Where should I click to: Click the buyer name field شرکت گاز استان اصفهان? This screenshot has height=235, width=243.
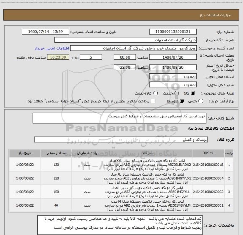126,40
